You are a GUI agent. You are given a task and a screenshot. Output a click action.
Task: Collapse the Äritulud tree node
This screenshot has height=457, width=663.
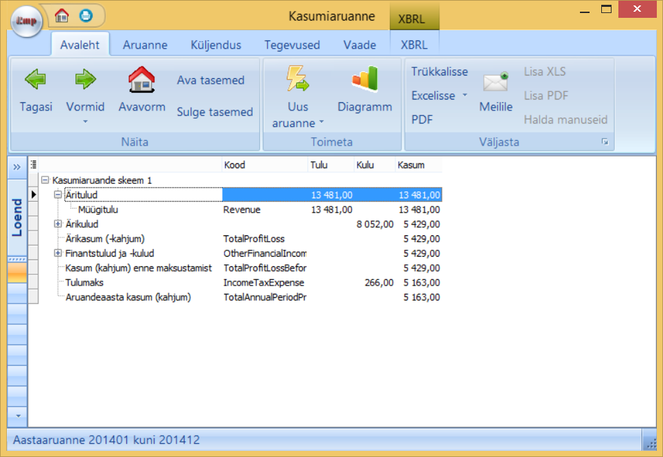(58, 195)
